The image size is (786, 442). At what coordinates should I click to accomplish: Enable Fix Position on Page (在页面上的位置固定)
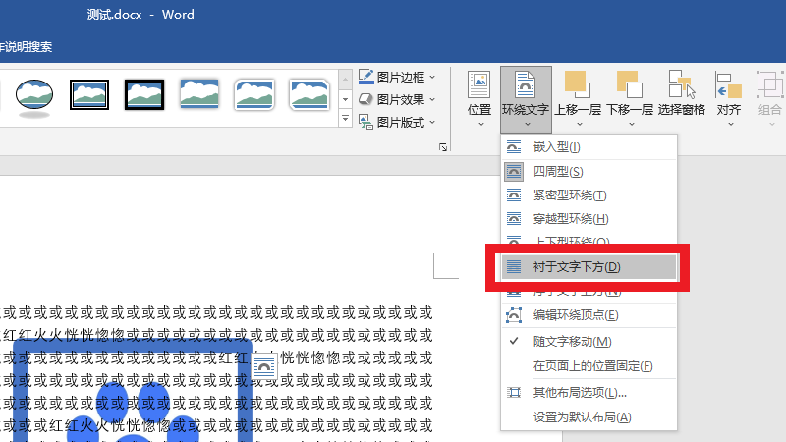592,366
